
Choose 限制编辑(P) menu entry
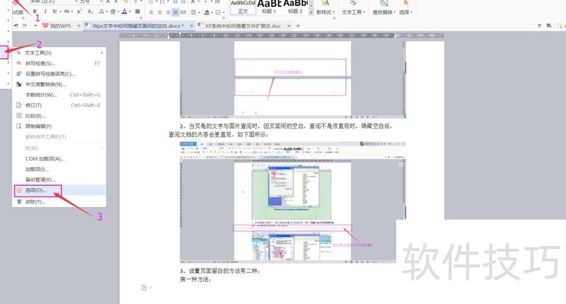[59, 127]
